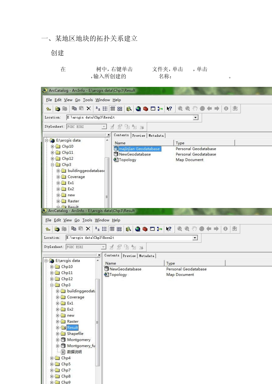Click Location path field in upper window
272x384 pixels.
click(130, 117)
